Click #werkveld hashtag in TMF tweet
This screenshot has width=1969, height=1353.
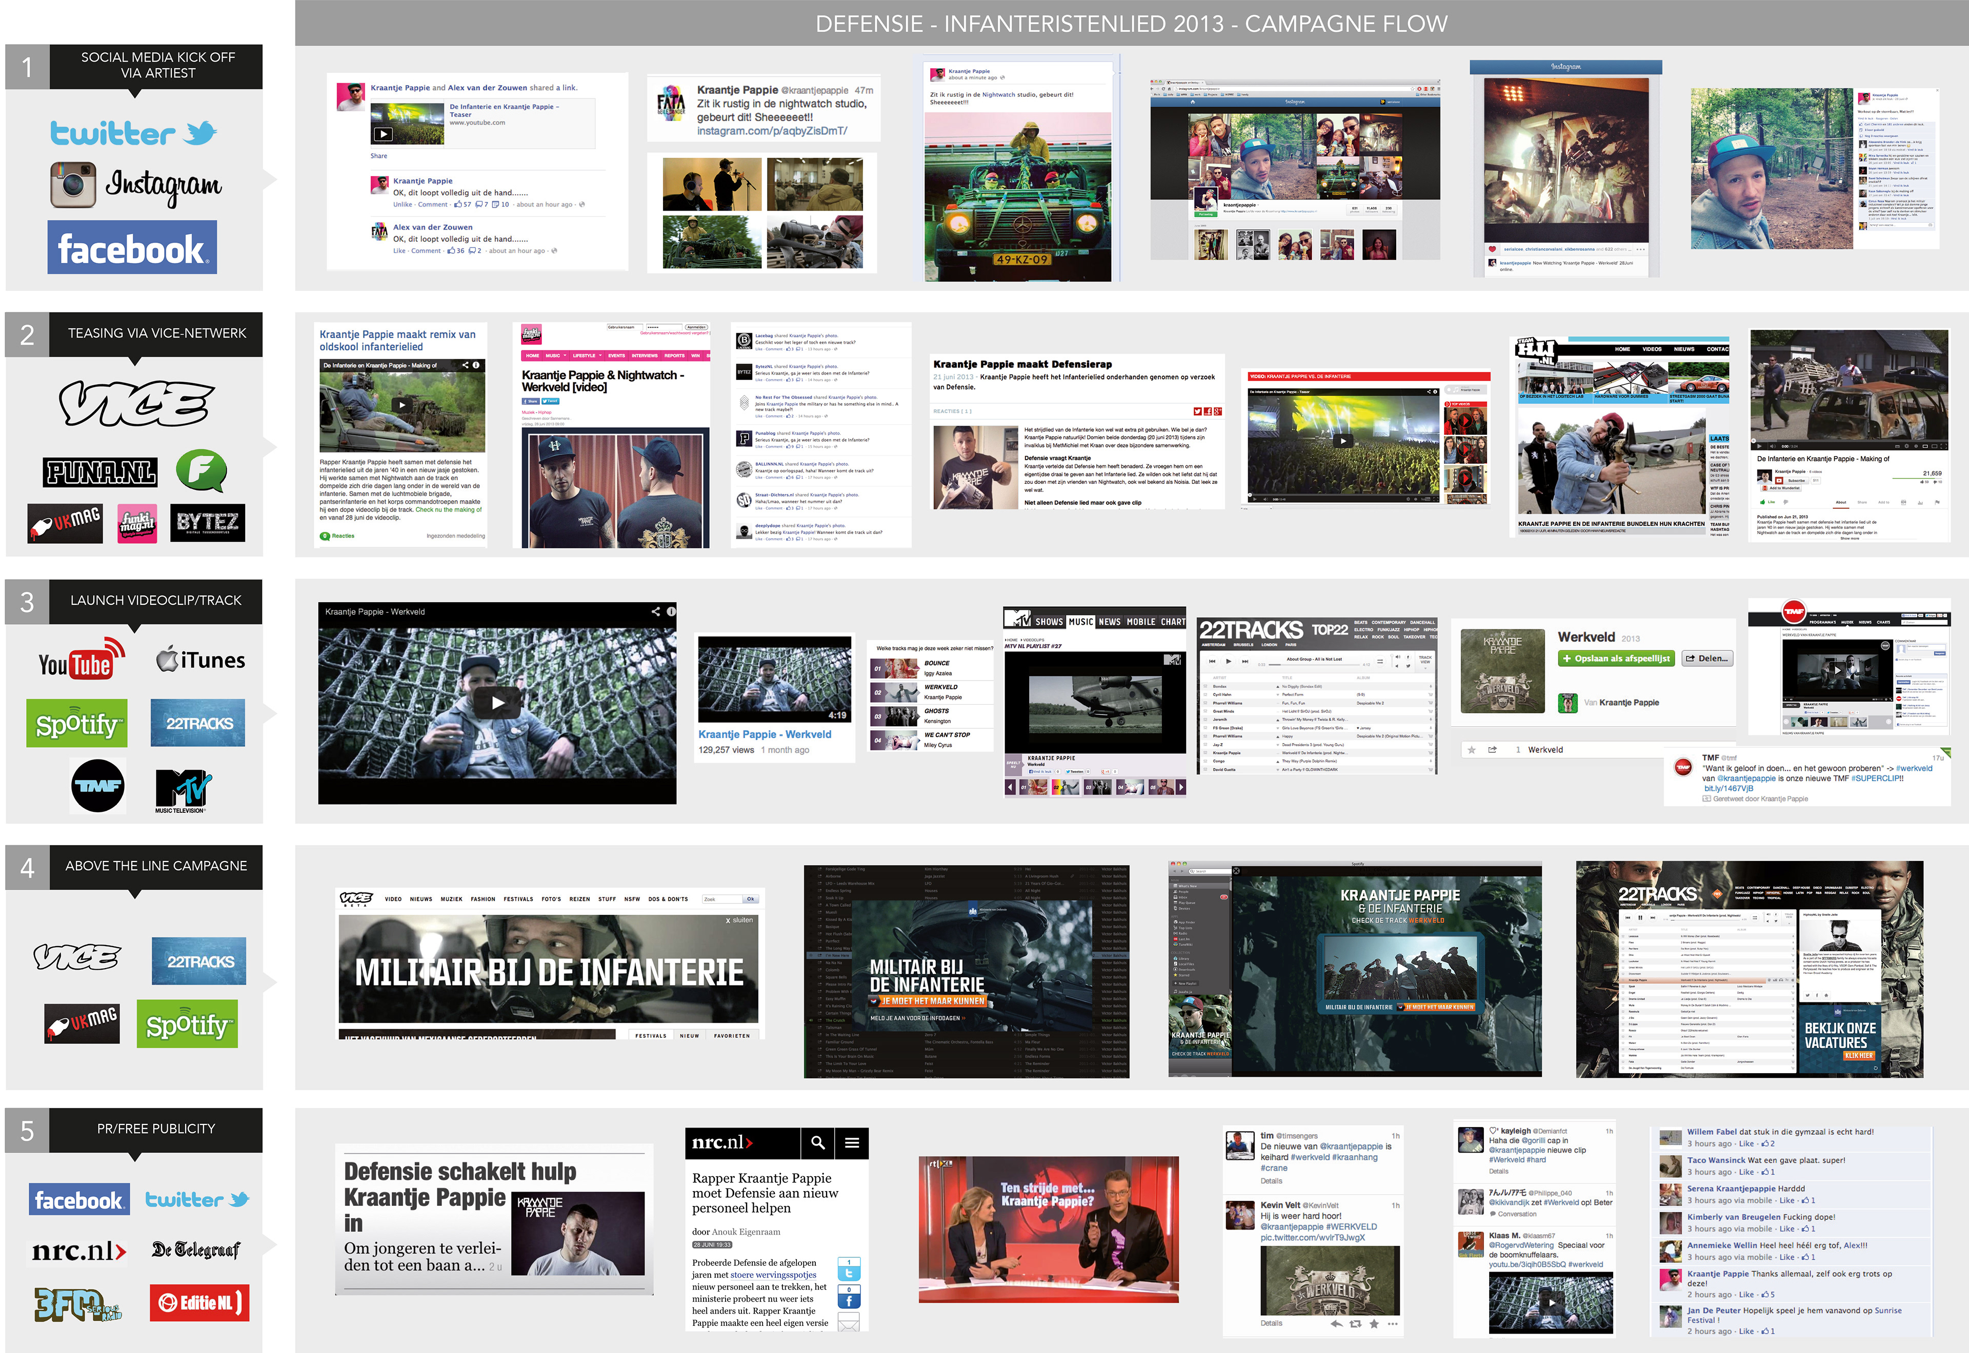[1914, 769]
